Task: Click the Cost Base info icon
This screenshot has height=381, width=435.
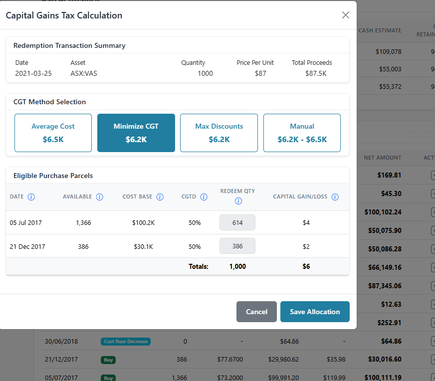Action: tap(160, 197)
